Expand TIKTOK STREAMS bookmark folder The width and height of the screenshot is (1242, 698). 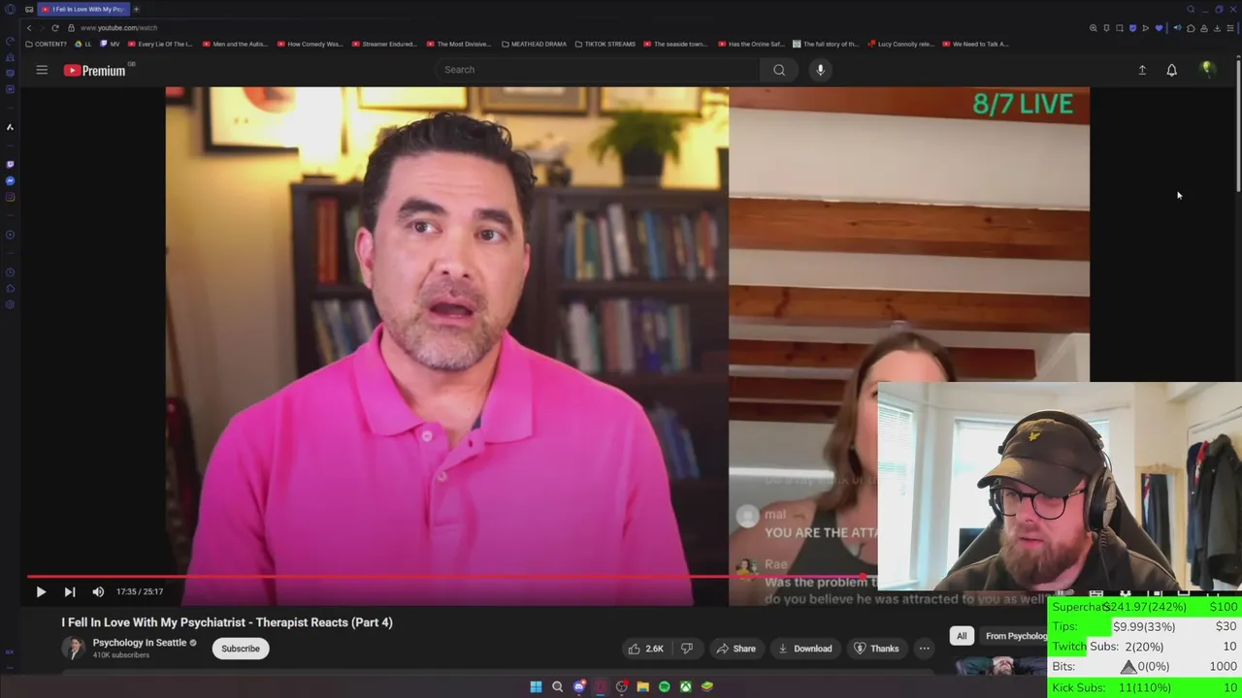[x=605, y=44]
